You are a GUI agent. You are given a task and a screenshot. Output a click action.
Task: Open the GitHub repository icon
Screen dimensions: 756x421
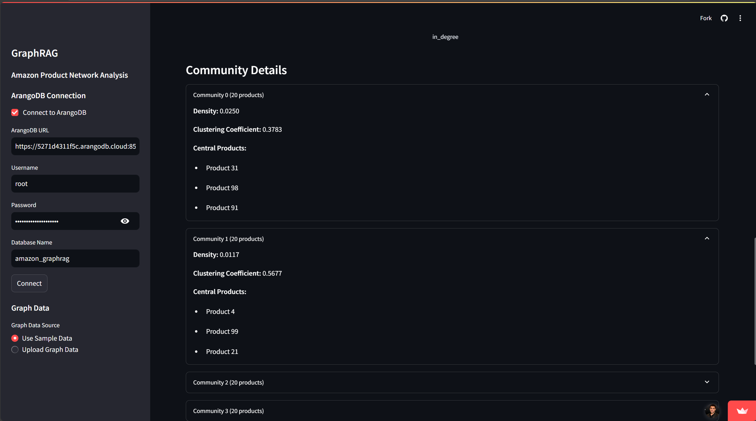click(724, 18)
